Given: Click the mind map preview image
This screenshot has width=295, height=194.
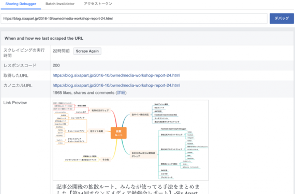Looking at the screenshot, I should [130, 140].
